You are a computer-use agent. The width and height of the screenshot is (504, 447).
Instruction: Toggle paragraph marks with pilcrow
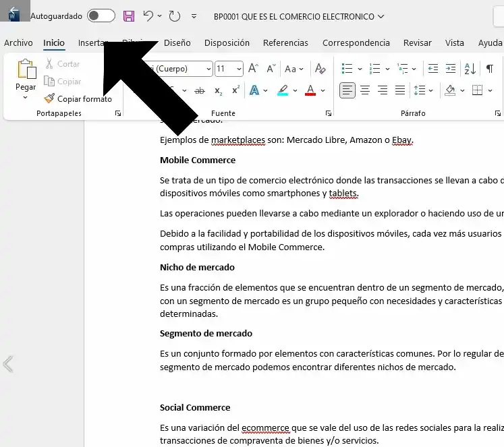[x=490, y=68]
